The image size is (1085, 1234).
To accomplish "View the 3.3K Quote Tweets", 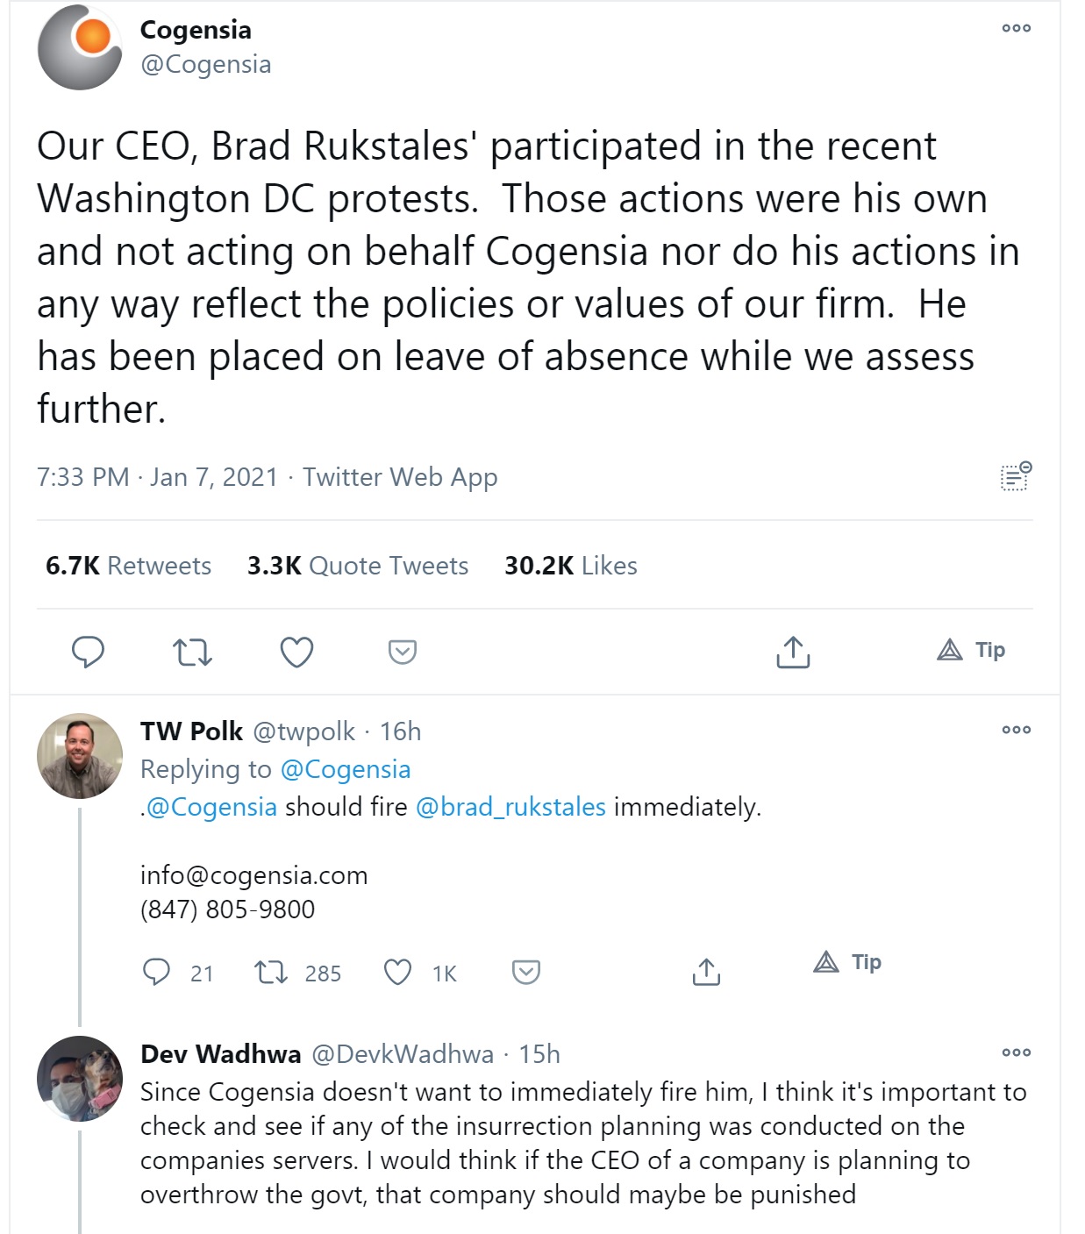I will tap(358, 566).
